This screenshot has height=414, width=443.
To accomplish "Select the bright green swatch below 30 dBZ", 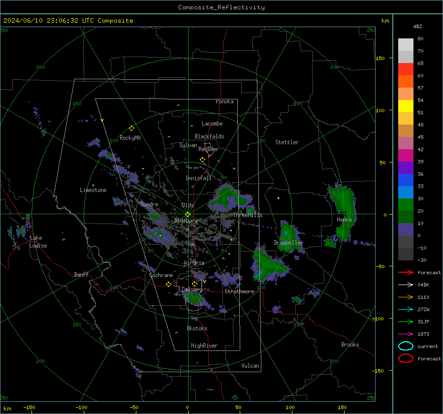I will pos(406,205).
